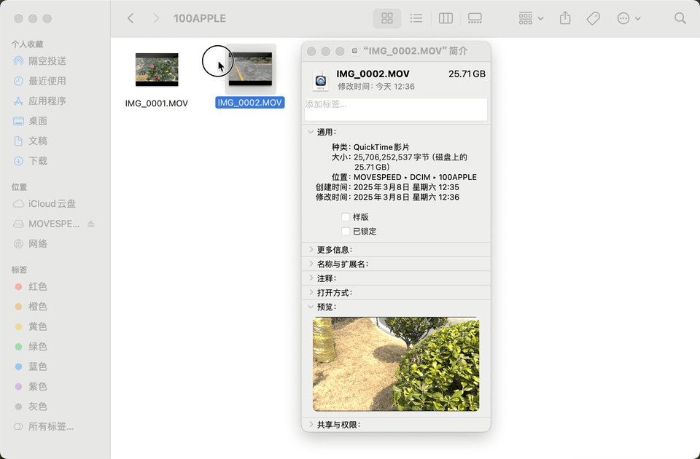
Task: Click the tag icon in the toolbar
Action: tap(594, 18)
